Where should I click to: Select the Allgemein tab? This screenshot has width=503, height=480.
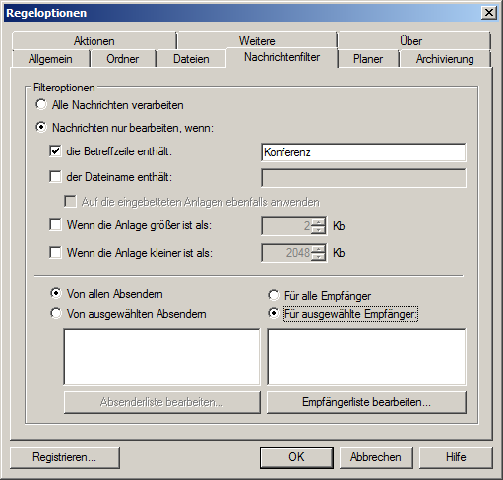click(x=50, y=59)
